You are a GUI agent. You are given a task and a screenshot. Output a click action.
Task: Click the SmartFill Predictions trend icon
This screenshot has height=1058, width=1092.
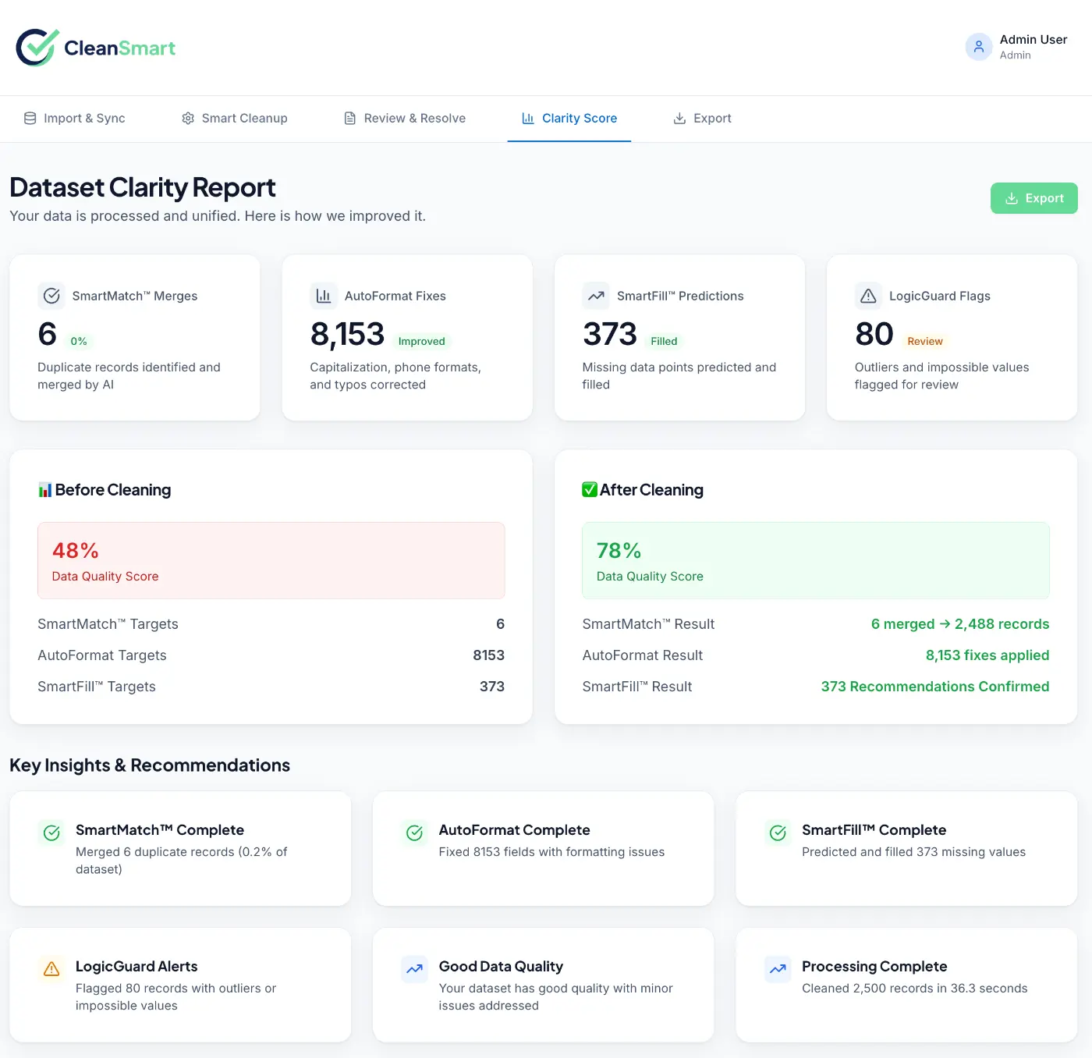[x=596, y=296]
